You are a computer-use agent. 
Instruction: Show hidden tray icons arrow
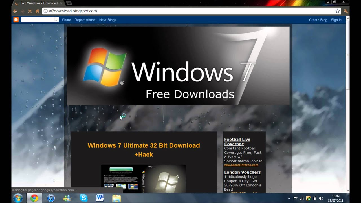pos(289,198)
